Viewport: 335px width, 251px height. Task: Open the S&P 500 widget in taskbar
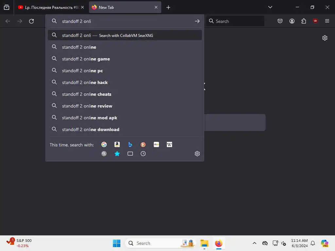tap(19, 243)
